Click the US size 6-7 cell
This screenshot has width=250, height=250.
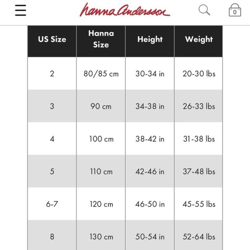52,204
